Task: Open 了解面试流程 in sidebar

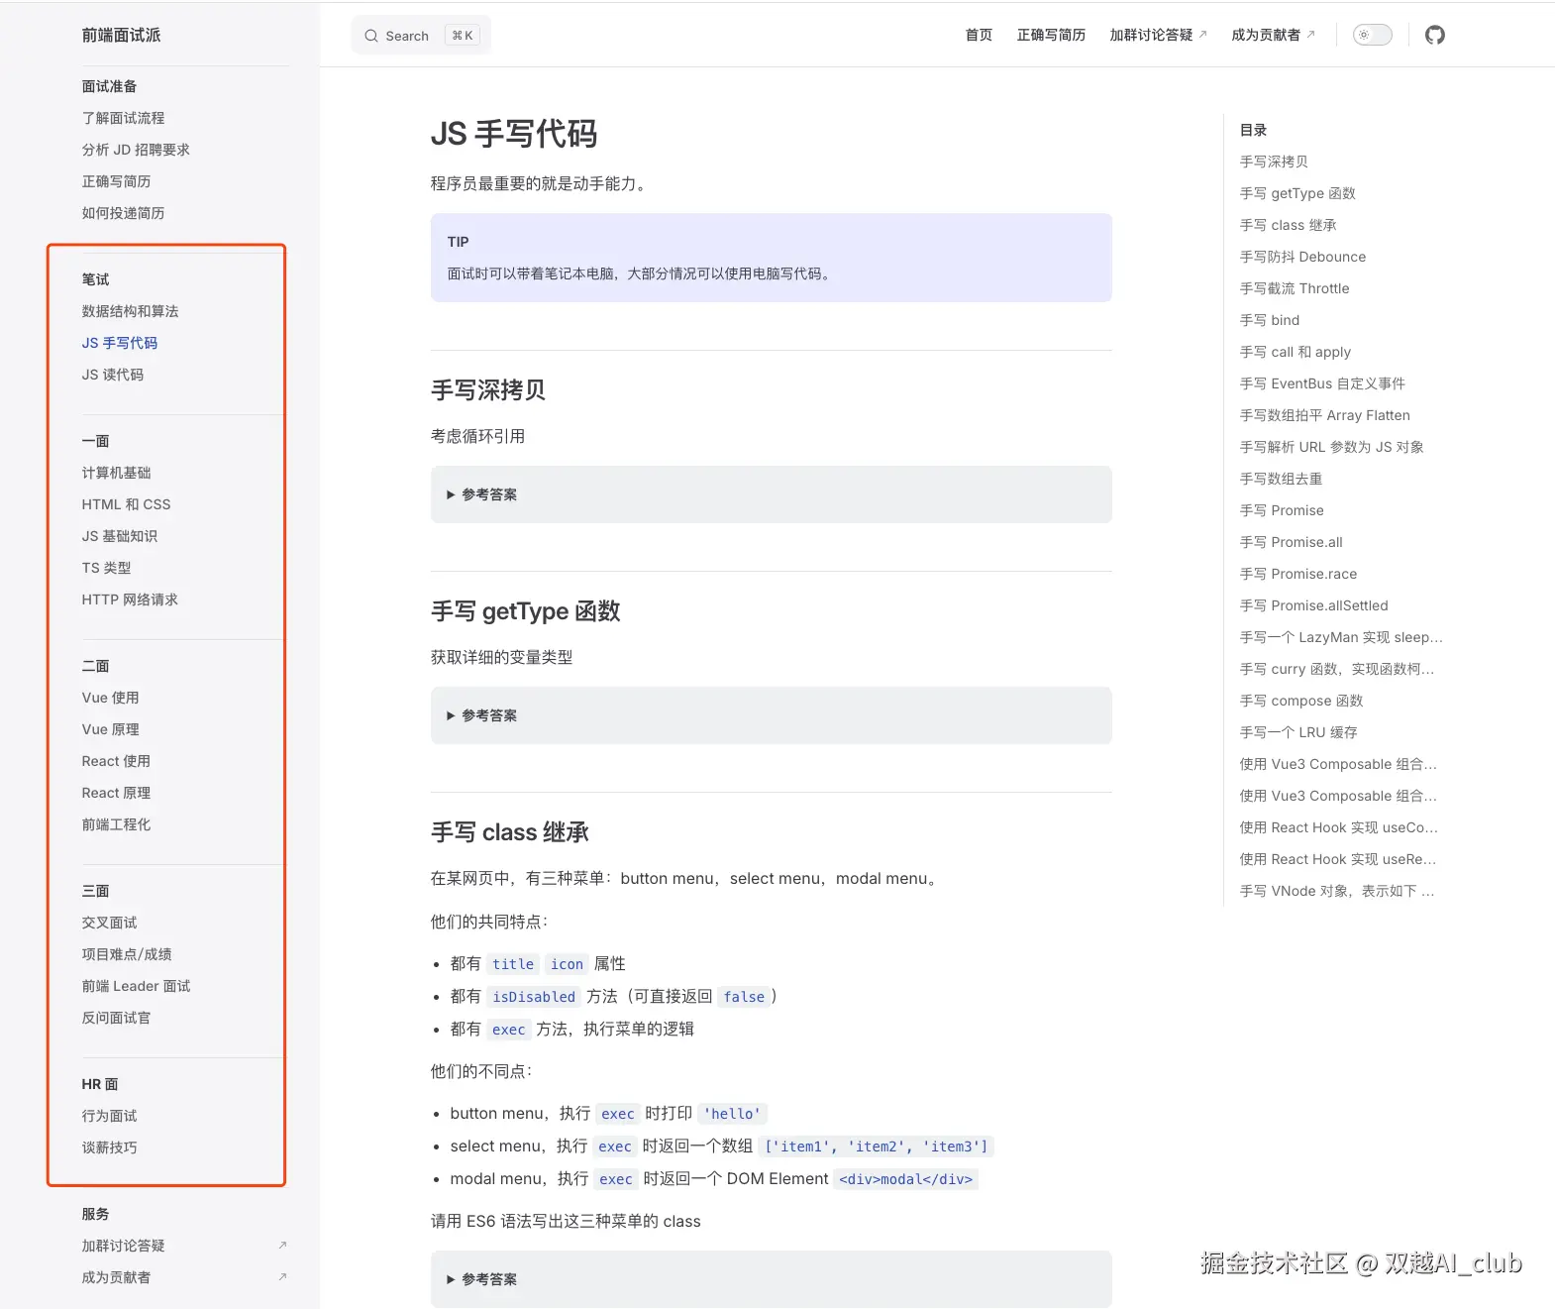Action: (123, 118)
